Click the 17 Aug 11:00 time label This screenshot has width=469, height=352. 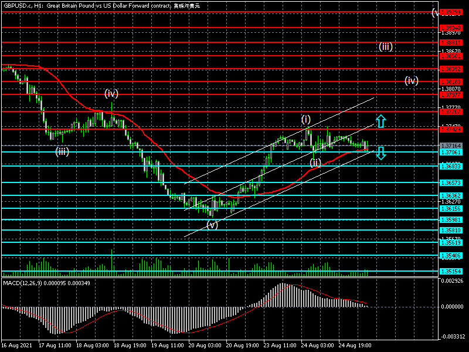coord(55,345)
